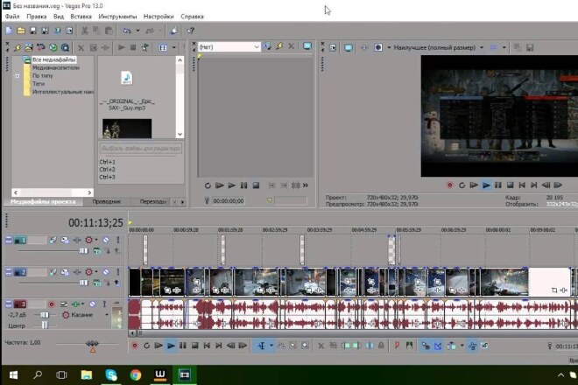This screenshot has height=385, width=578.
Task: Expand the По типу tree node
Action: pyautogui.click(x=17, y=76)
